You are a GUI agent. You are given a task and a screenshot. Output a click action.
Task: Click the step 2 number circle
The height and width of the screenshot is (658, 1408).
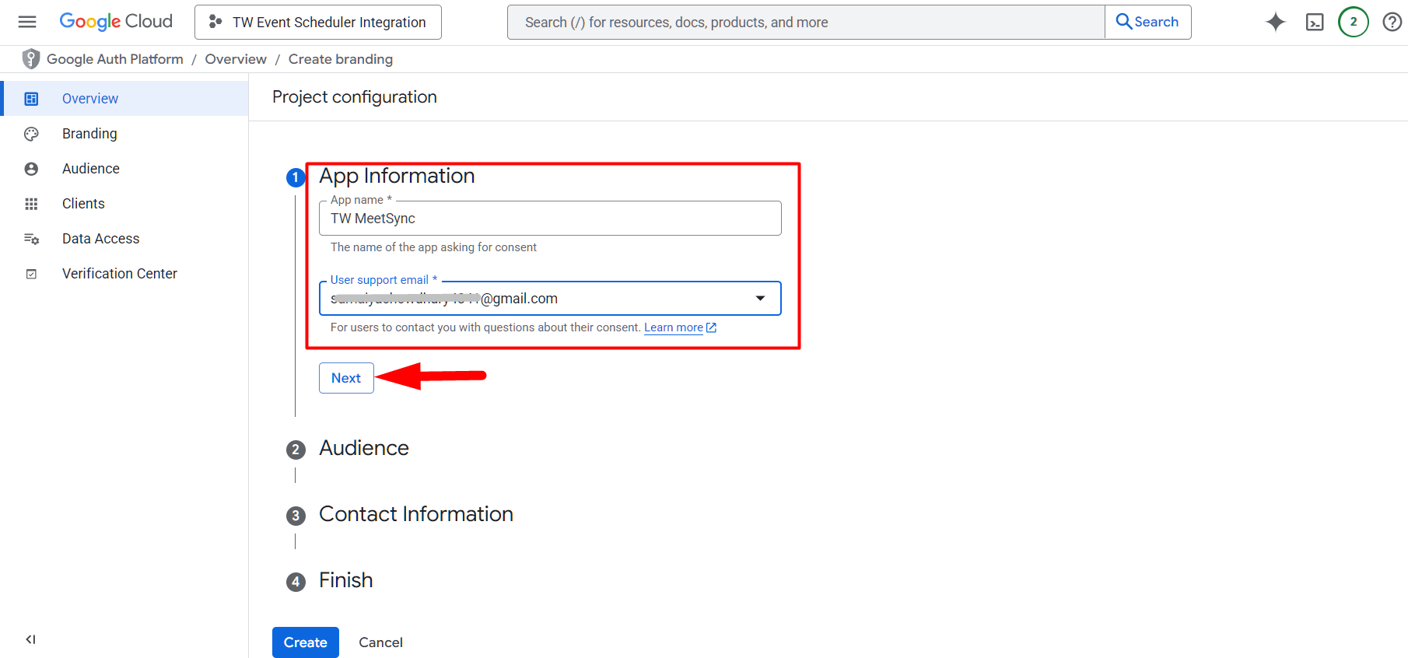click(x=296, y=450)
